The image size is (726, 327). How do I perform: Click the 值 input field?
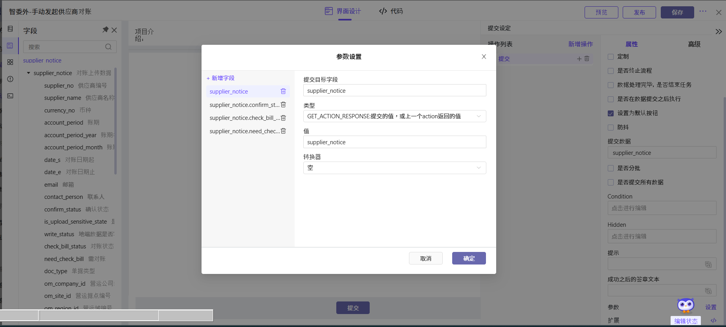[x=394, y=142]
